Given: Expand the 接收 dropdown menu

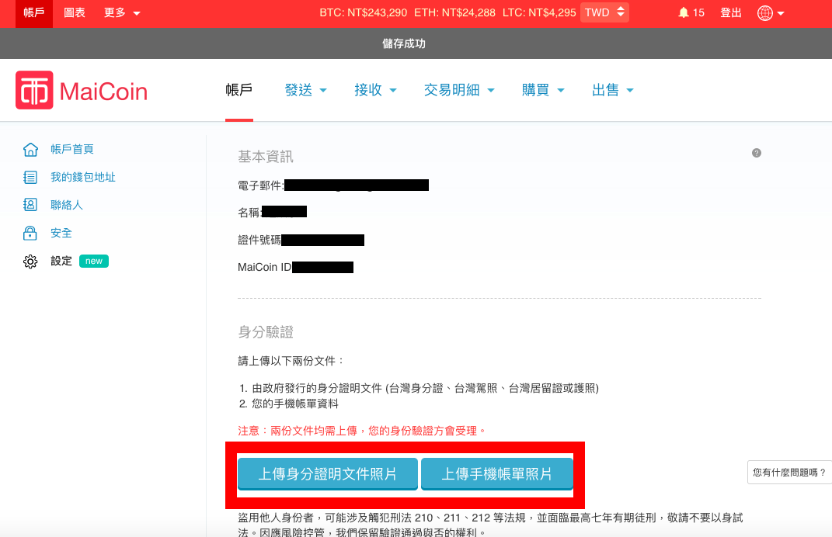Looking at the screenshot, I should [x=375, y=90].
